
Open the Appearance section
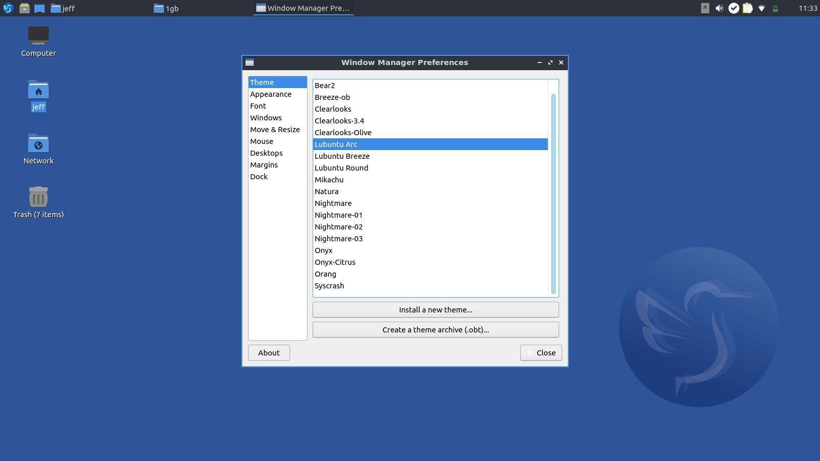point(278,94)
